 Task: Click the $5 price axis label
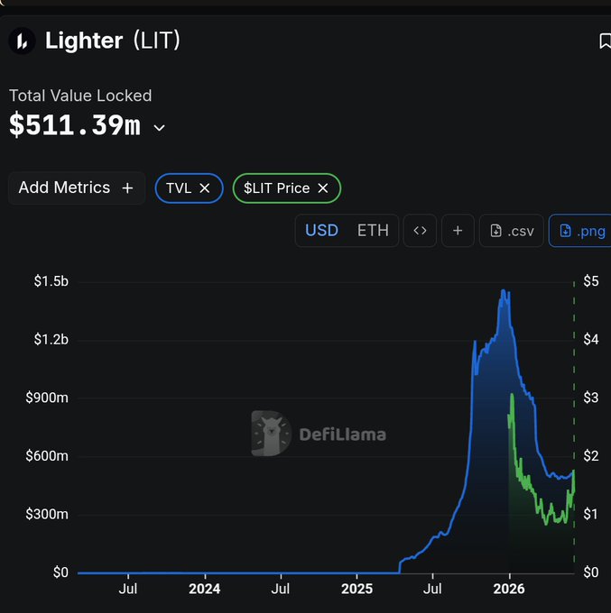591,281
